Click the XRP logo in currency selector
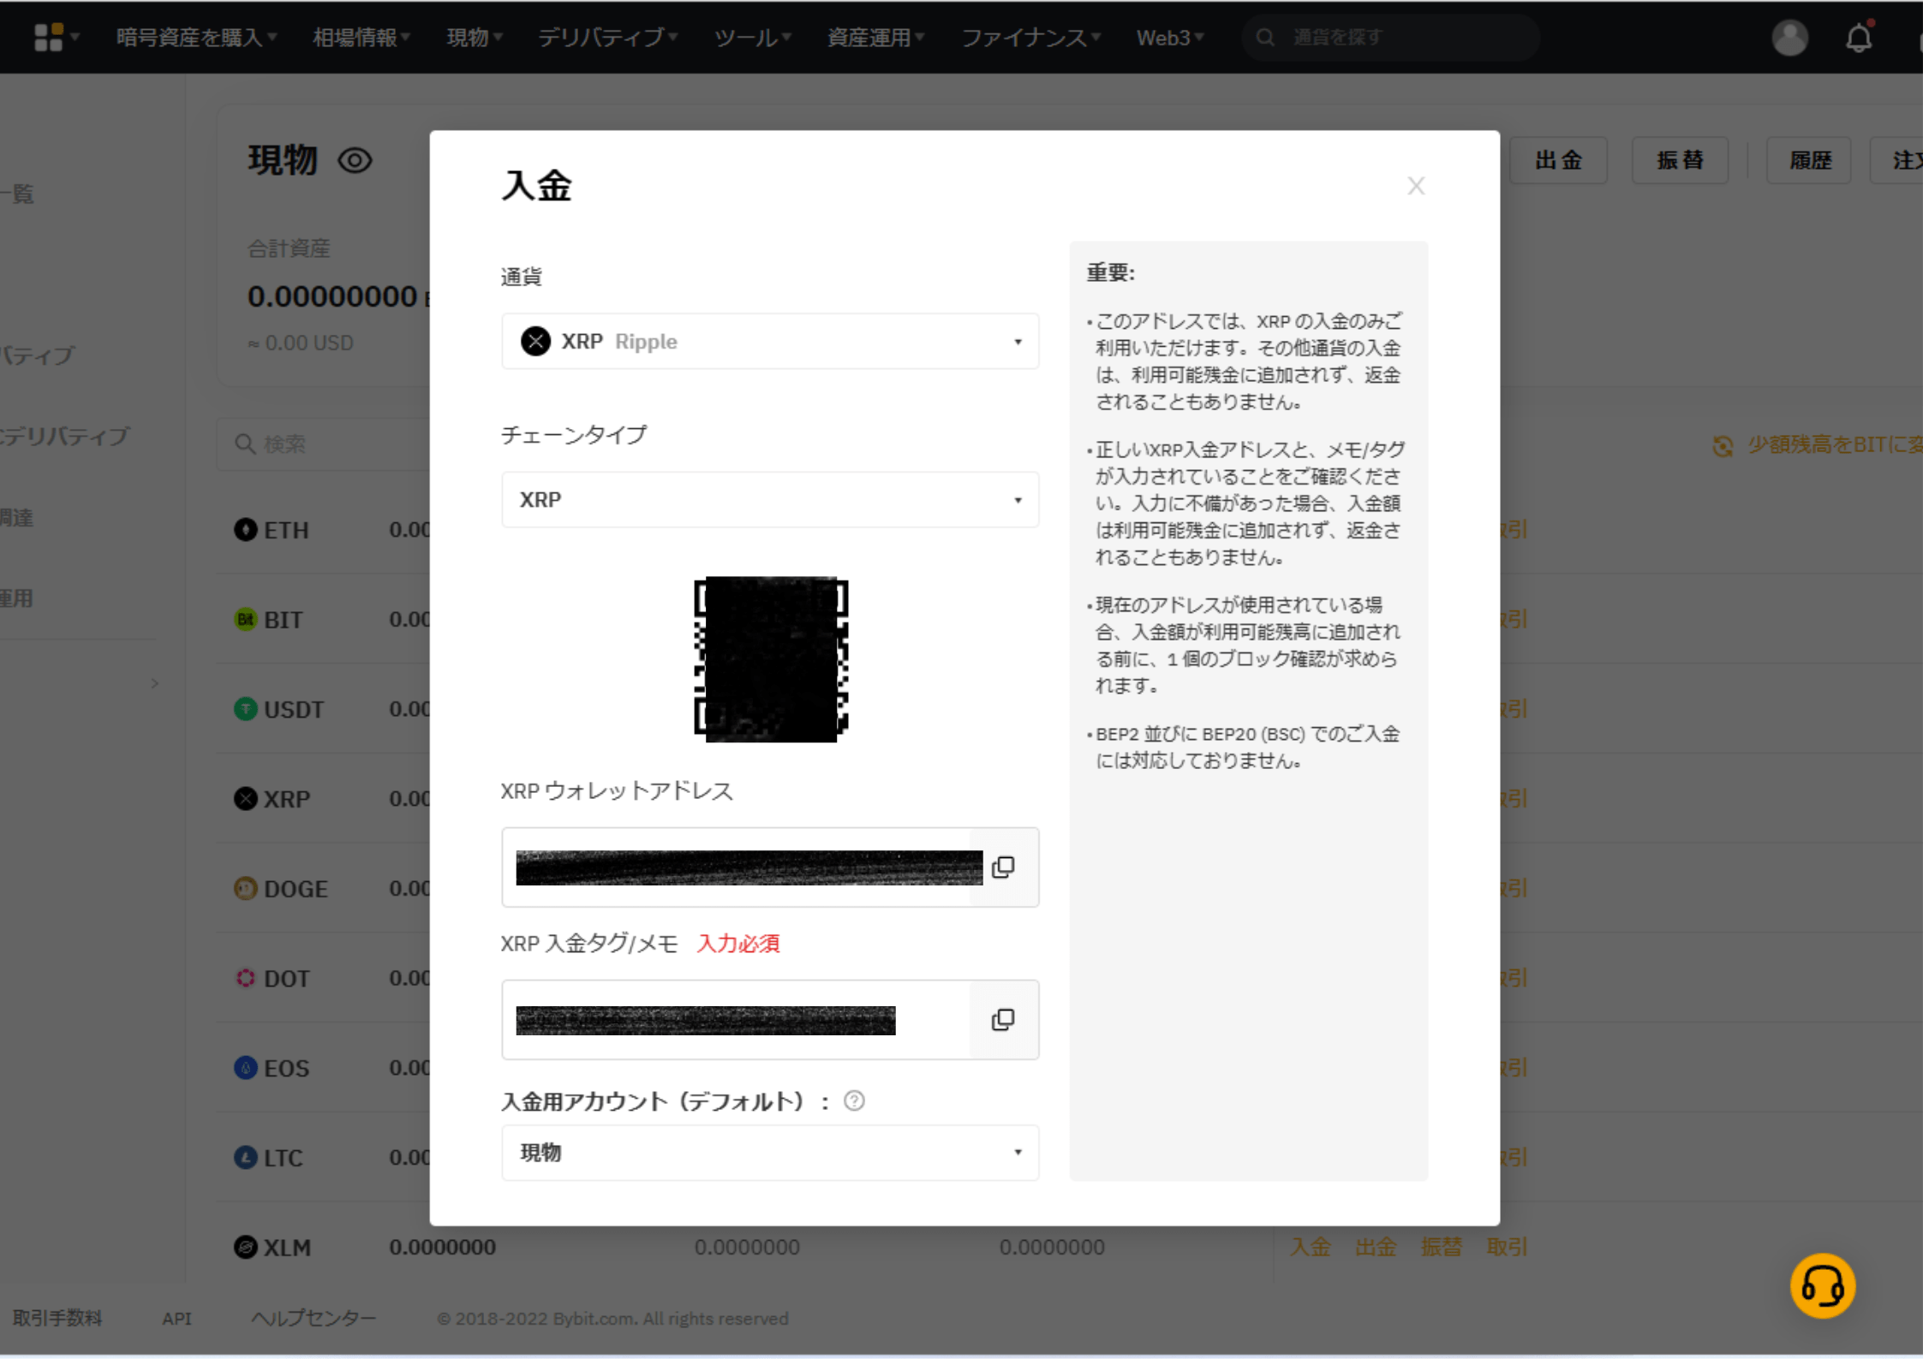 tap(535, 341)
